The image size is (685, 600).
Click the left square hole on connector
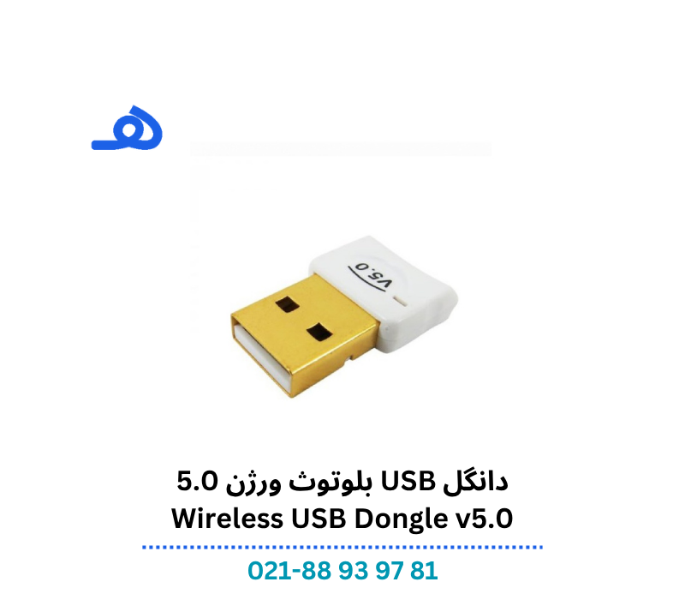point(288,304)
